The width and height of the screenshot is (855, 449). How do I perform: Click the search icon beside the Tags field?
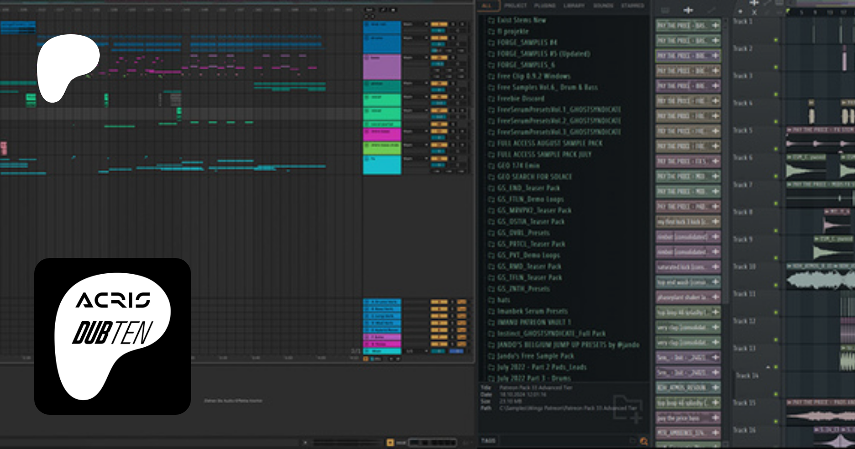pyautogui.click(x=644, y=441)
